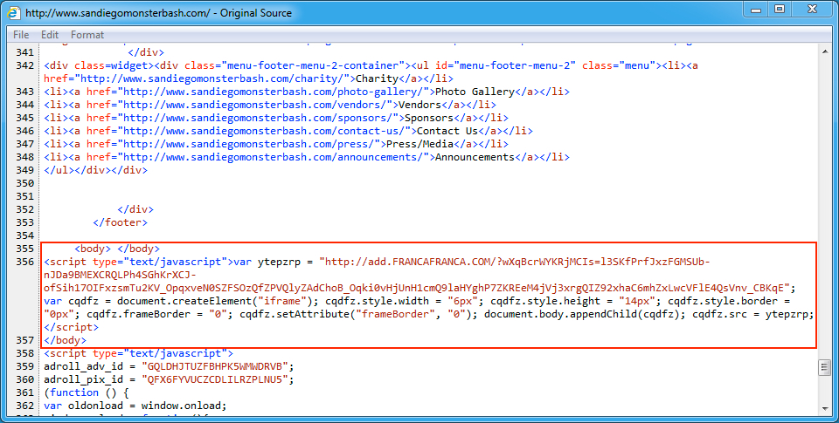Click the script tag on line 358
The height and width of the screenshot is (423, 839).
point(138,353)
